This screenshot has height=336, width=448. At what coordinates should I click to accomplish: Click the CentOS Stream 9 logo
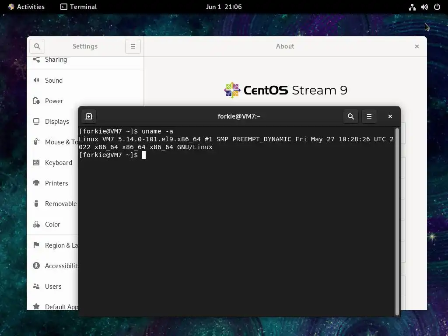pos(285,90)
